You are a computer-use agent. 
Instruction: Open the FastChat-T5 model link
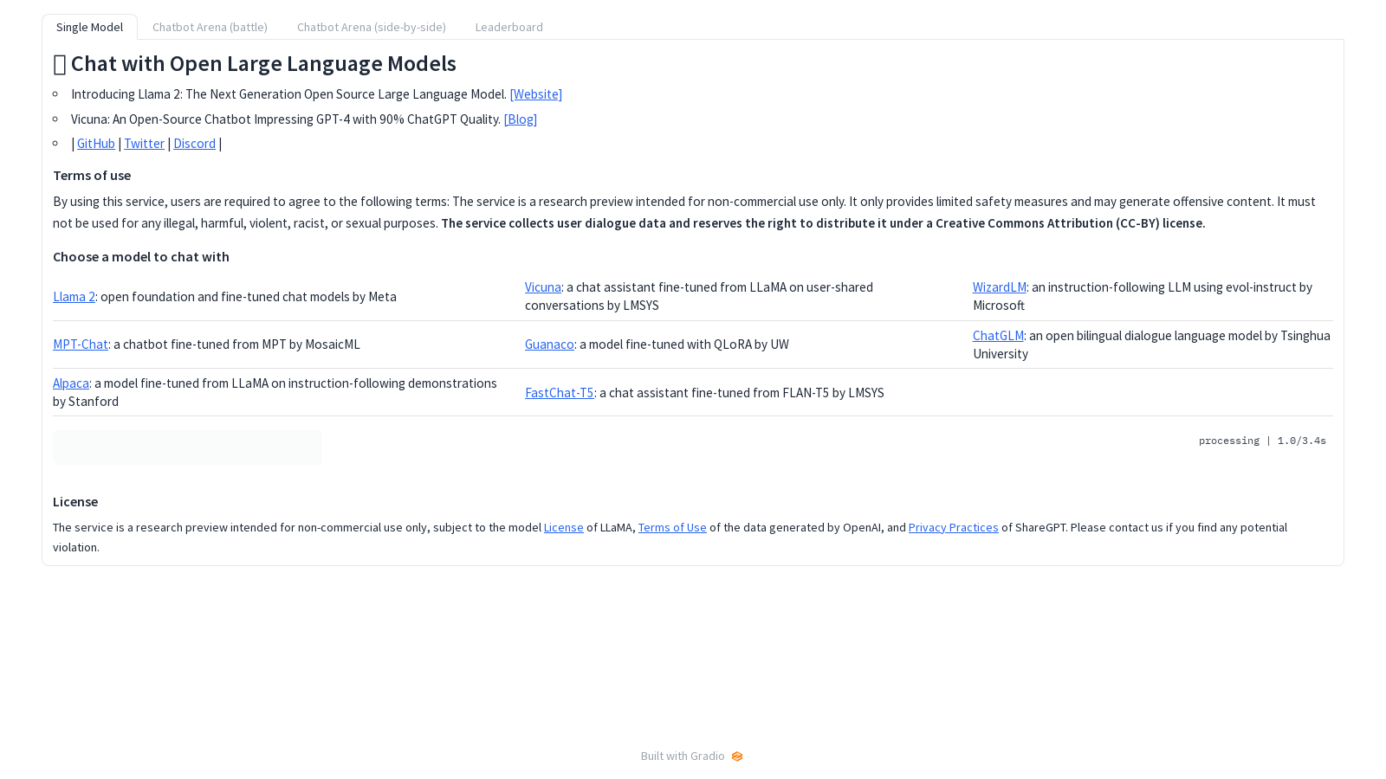point(560,393)
